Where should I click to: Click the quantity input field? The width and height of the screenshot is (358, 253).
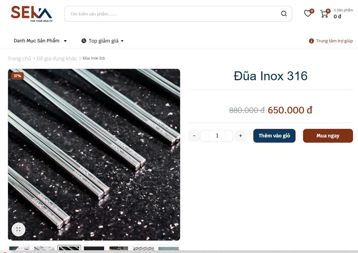pos(217,136)
